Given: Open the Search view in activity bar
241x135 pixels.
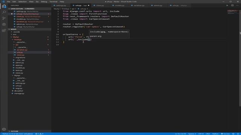Looking at the screenshot, I should [4, 12].
